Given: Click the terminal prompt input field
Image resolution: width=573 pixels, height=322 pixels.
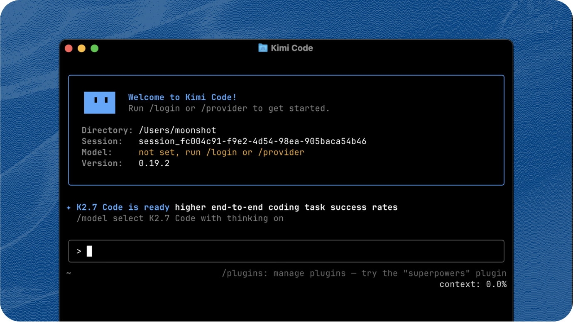Looking at the screenshot, I should (286, 251).
